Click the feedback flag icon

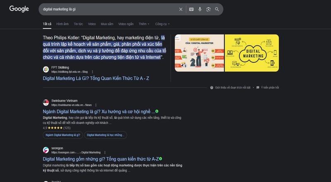[x=258, y=87]
